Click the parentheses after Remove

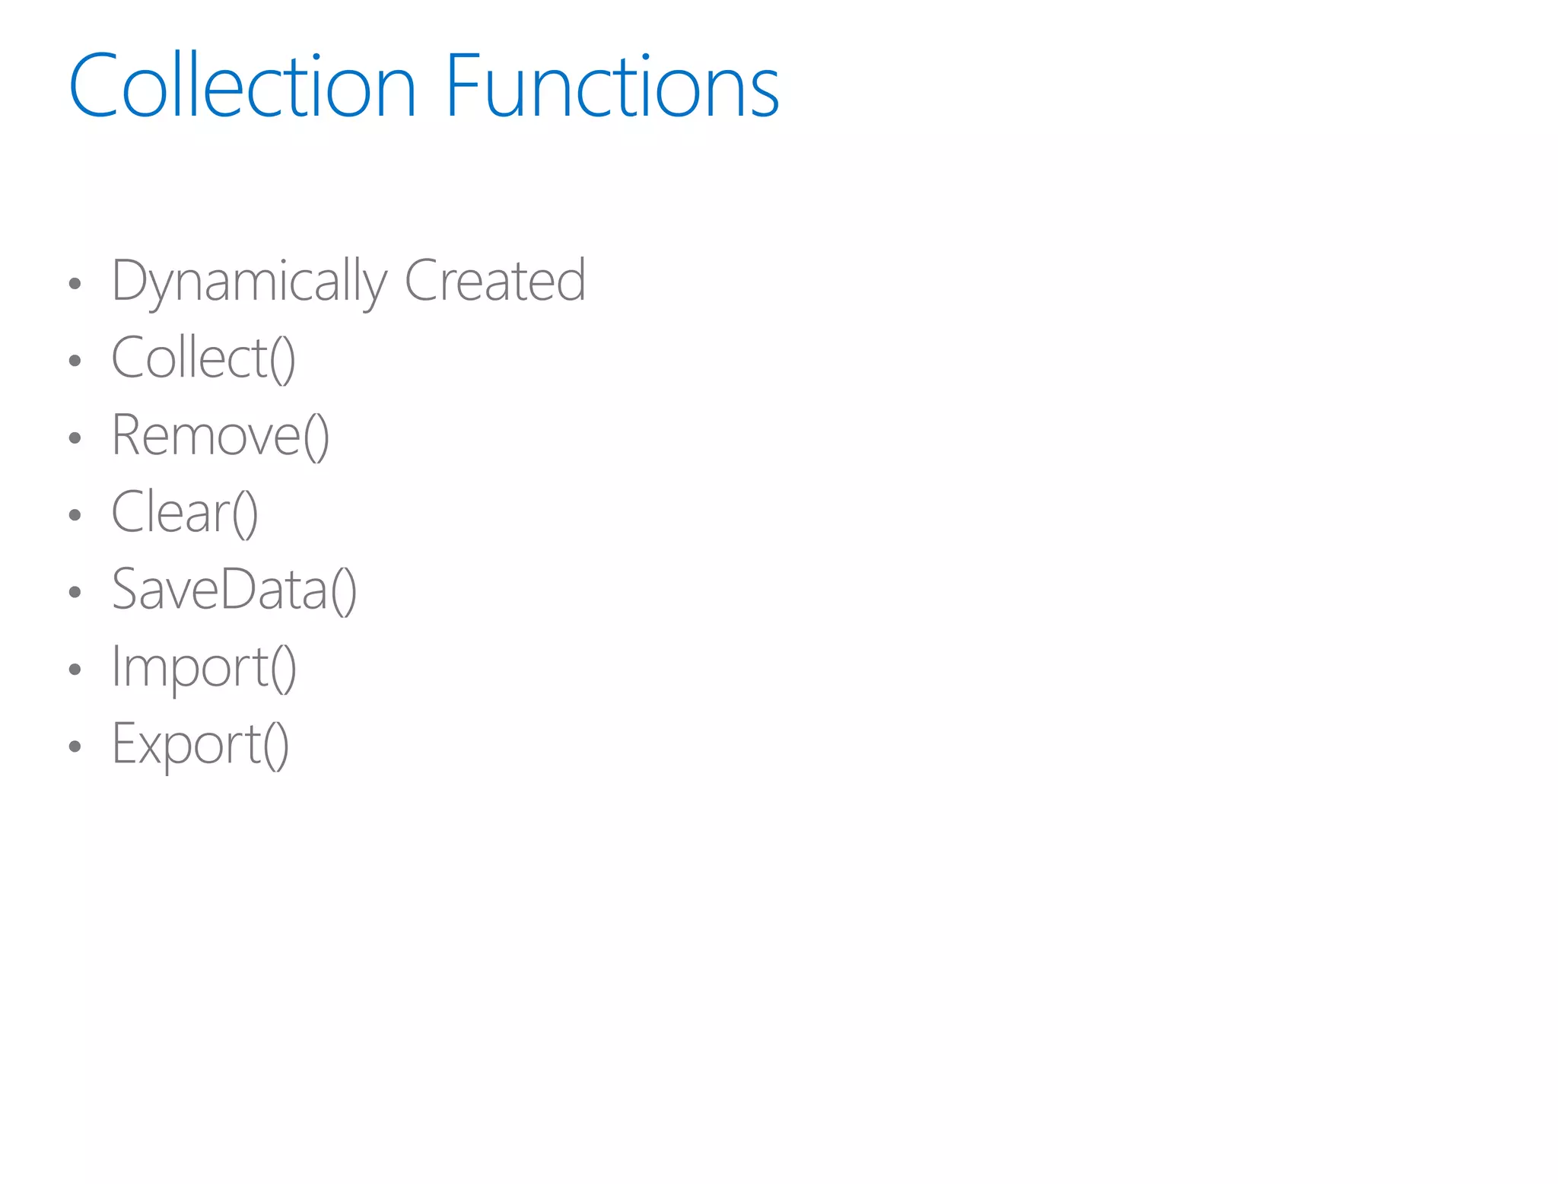(316, 437)
